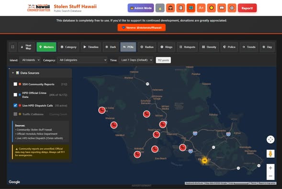Image resolution: width=282 pixels, height=189 pixels.
Task: Open the Island dropdown showing All Islands
Action: 30,60
